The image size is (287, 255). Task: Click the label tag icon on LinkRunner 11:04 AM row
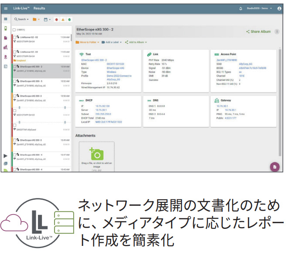coord(18,37)
